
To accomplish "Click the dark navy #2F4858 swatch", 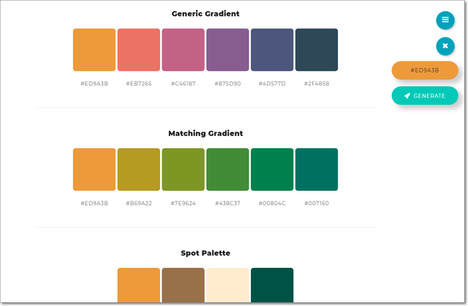I will pyautogui.click(x=317, y=50).
